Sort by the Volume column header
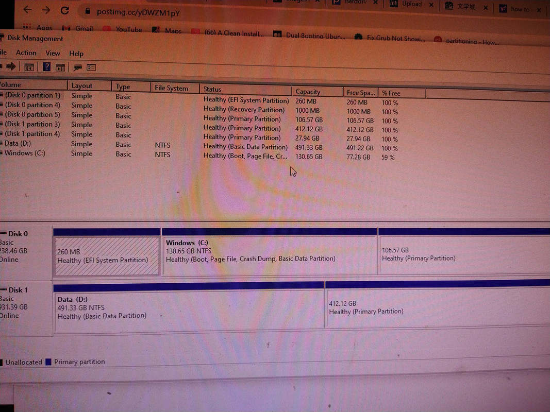 (34, 84)
